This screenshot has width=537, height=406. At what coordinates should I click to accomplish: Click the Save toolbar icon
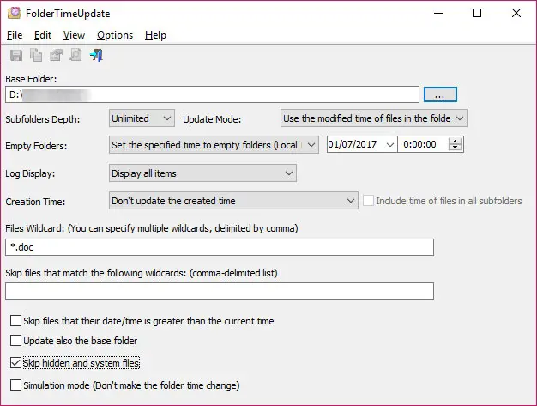(16, 55)
